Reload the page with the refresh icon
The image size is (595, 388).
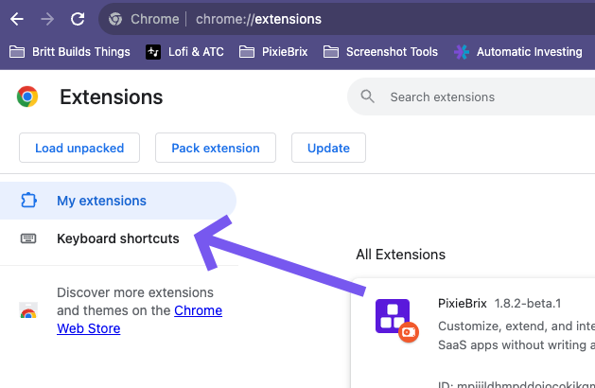78,18
